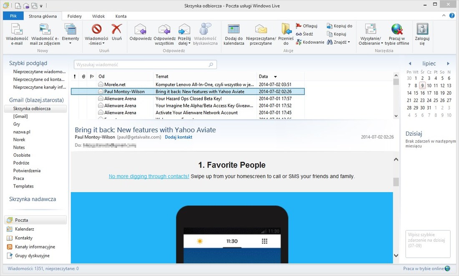Flag message with Oflaguj
Viewport: 459px width, 276px height.
(x=307, y=26)
